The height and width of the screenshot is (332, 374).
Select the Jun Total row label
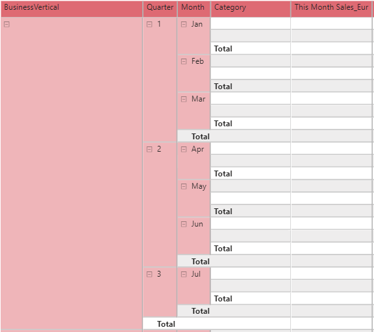pos(223,249)
